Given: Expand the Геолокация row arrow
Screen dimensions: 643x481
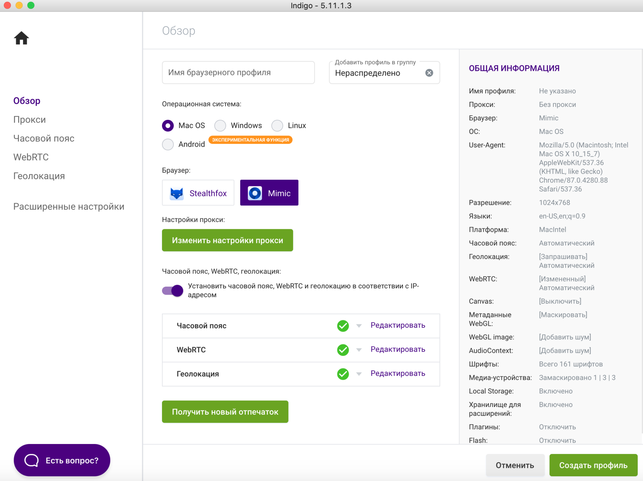Looking at the screenshot, I should click(x=359, y=374).
